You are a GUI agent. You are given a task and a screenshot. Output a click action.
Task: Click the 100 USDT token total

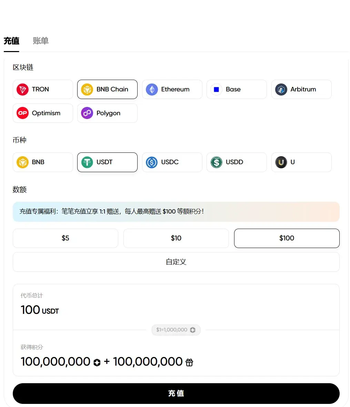(x=40, y=310)
